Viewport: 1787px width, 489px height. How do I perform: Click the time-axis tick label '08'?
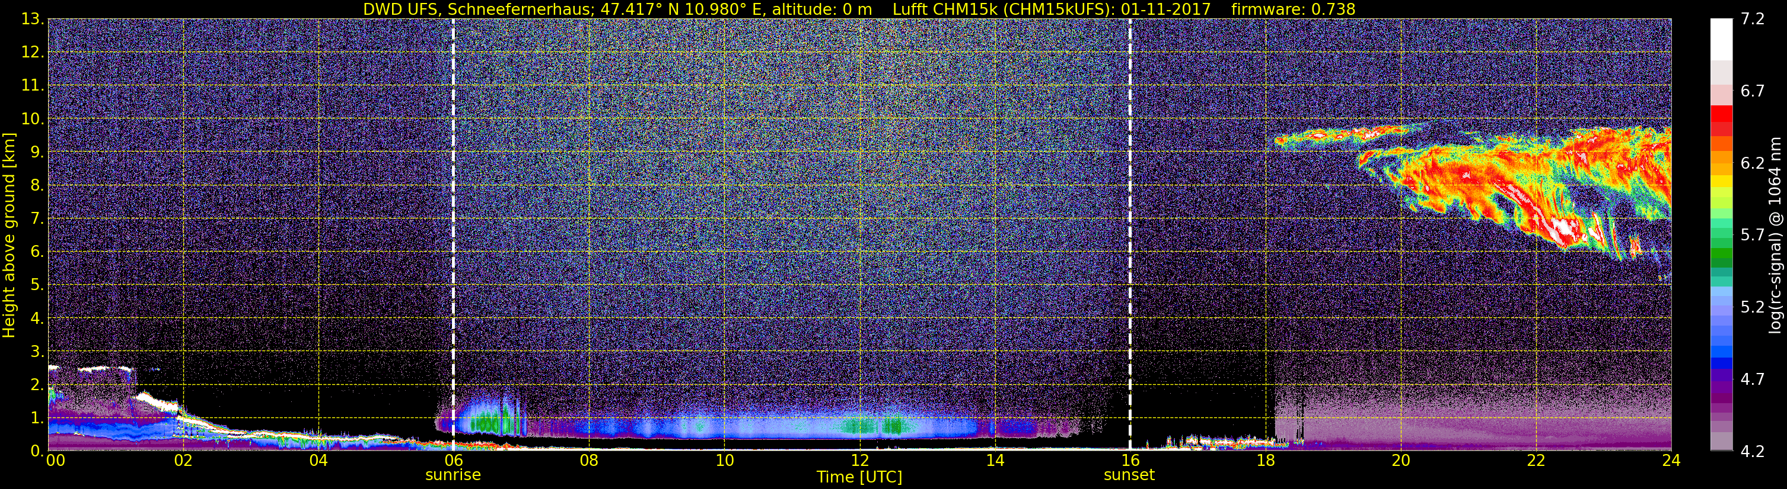pos(589,461)
